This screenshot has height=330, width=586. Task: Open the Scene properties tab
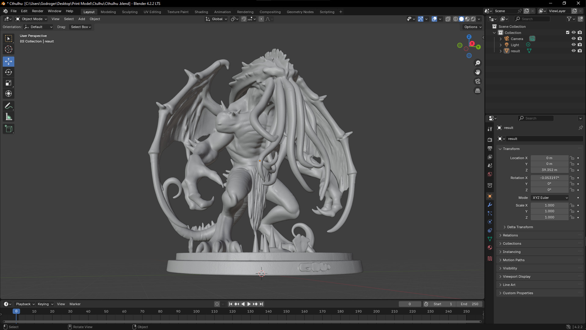(490, 165)
